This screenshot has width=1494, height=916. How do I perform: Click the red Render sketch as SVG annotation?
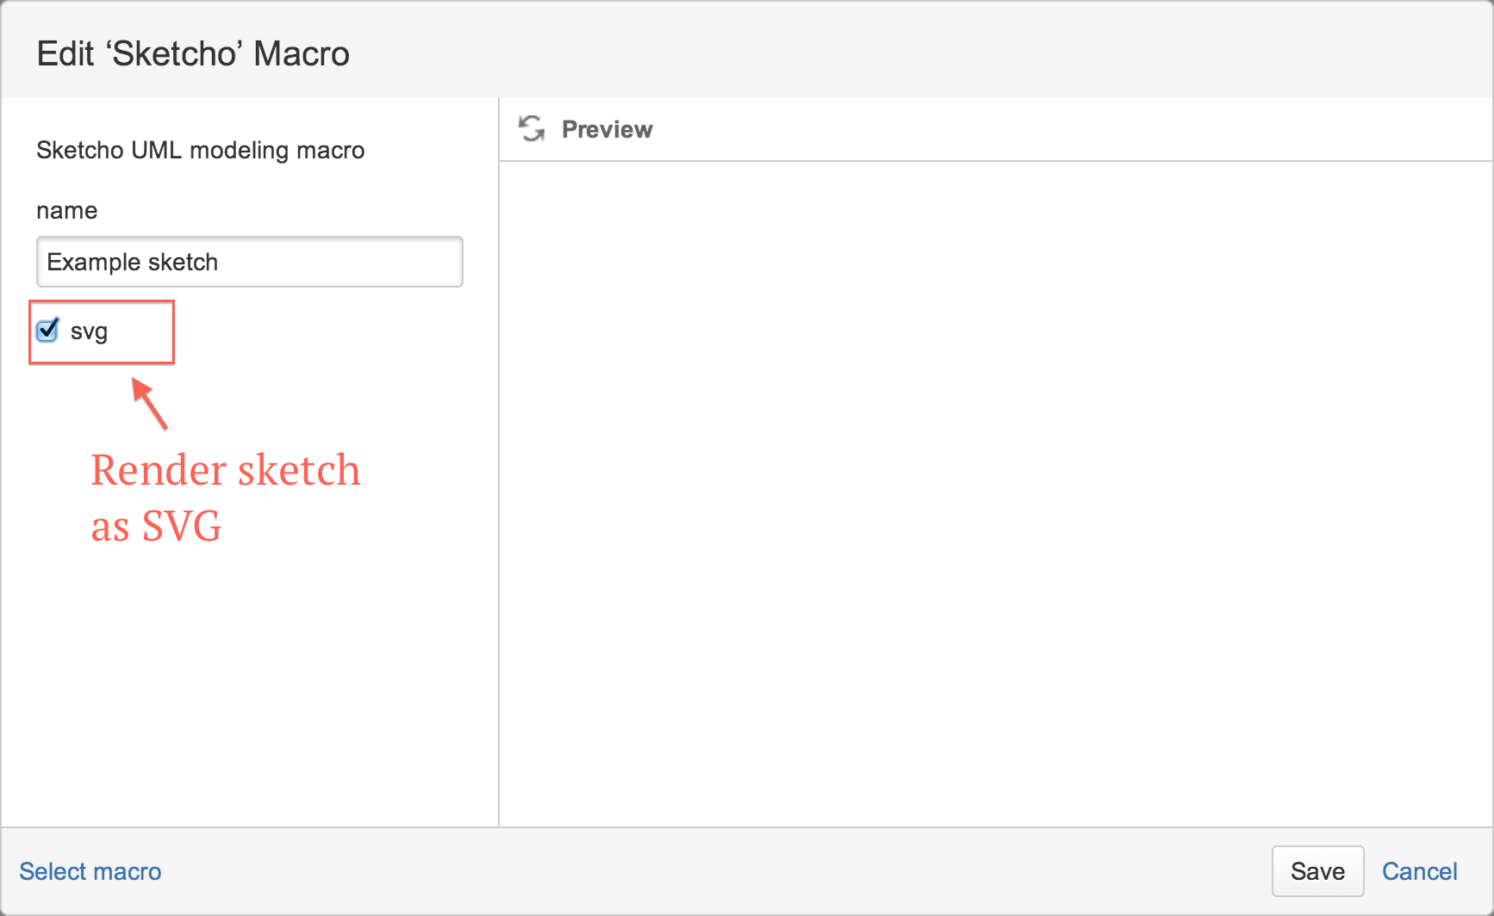[x=226, y=498]
